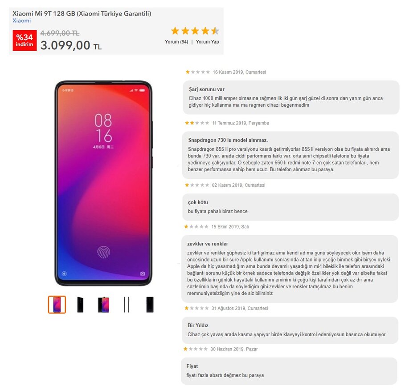Click the overall gold star rating
This screenshot has width=401, height=390.
click(195, 31)
